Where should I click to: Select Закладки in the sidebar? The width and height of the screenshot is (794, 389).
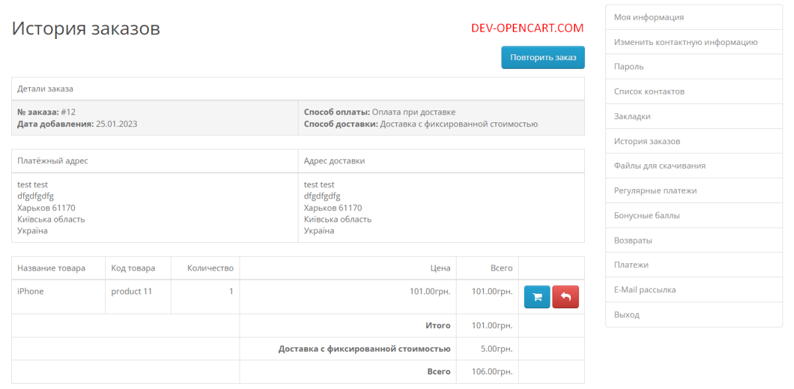coord(694,116)
